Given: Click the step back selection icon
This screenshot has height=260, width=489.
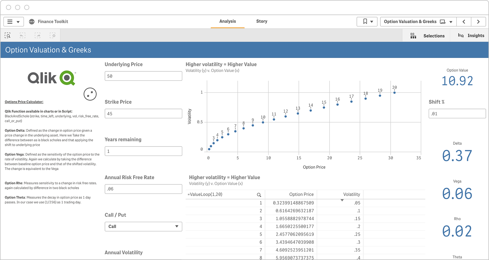Looking at the screenshot, I should [x=22, y=36].
